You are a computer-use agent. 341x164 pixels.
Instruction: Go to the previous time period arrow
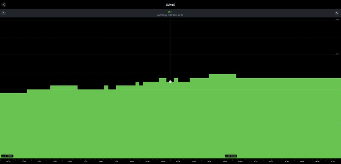coord(3,14)
